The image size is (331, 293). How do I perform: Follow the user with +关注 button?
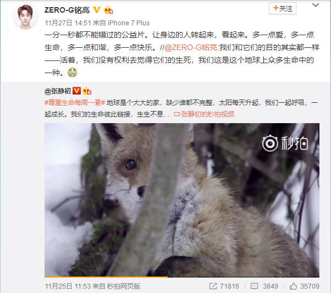283,8
